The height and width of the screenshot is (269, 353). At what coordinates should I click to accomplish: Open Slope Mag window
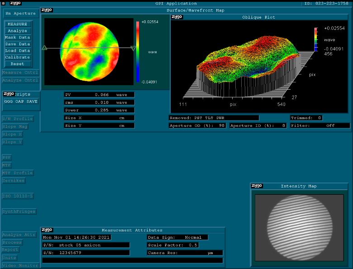[15, 126]
